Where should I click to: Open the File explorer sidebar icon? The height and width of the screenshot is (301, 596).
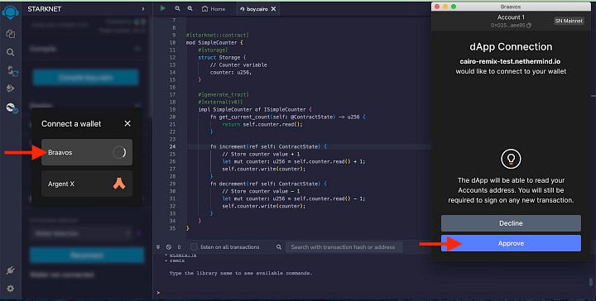11,34
